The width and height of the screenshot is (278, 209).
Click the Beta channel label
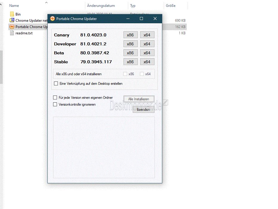click(59, 53)
